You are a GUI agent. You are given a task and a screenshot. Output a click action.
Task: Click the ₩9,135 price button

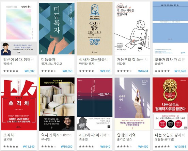105,71
